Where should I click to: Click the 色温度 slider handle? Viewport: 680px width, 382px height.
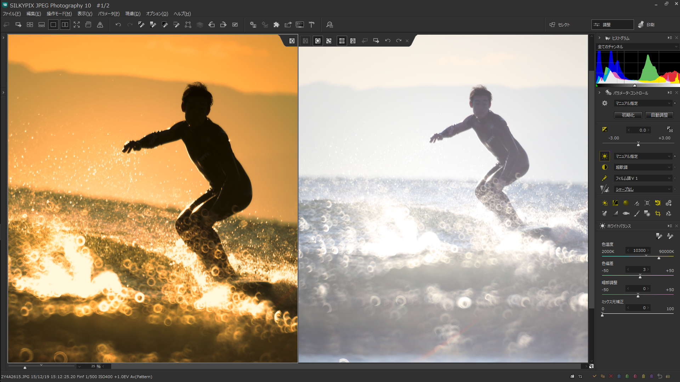click(659, 258)
